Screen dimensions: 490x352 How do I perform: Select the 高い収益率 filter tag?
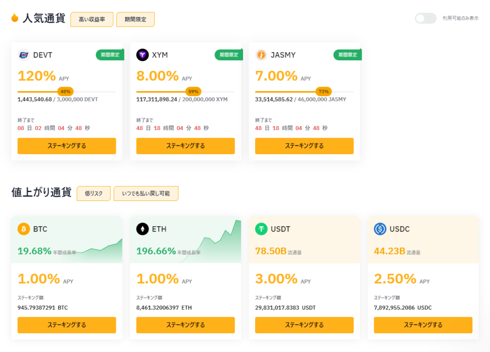point(92,19)
